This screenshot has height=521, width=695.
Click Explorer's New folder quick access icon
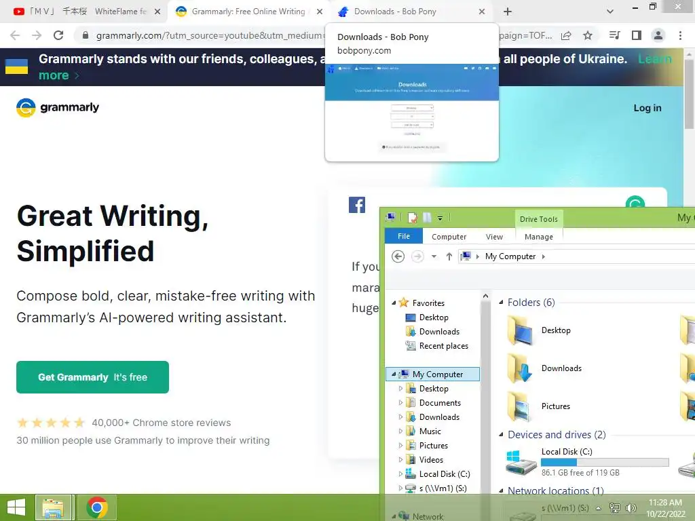(x=427, y=218)
